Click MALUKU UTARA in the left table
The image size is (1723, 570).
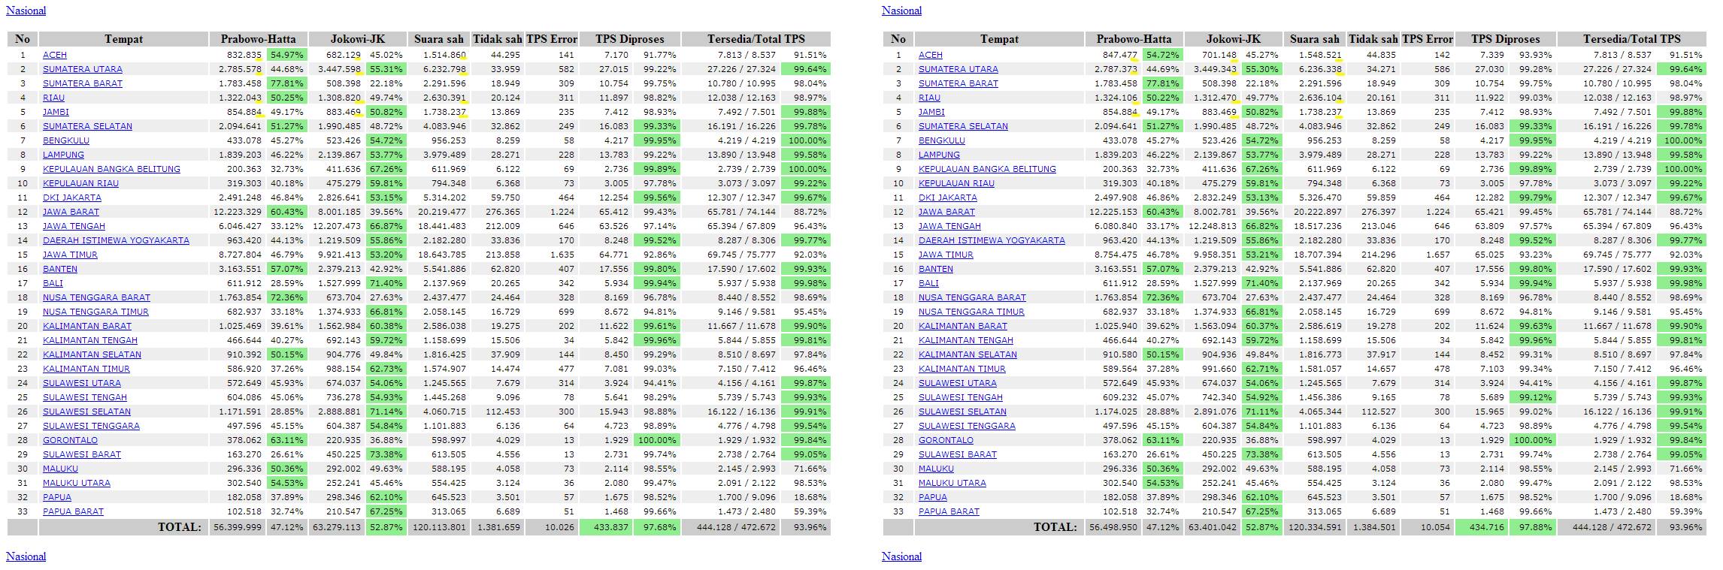click(76, 483)
